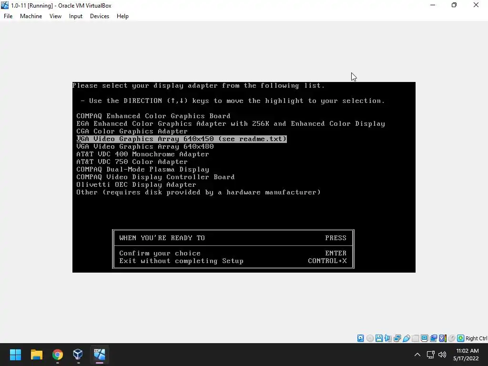The image size is (488, 366).
Task: Click the USB devices status icon
Action: click(406, 338)
